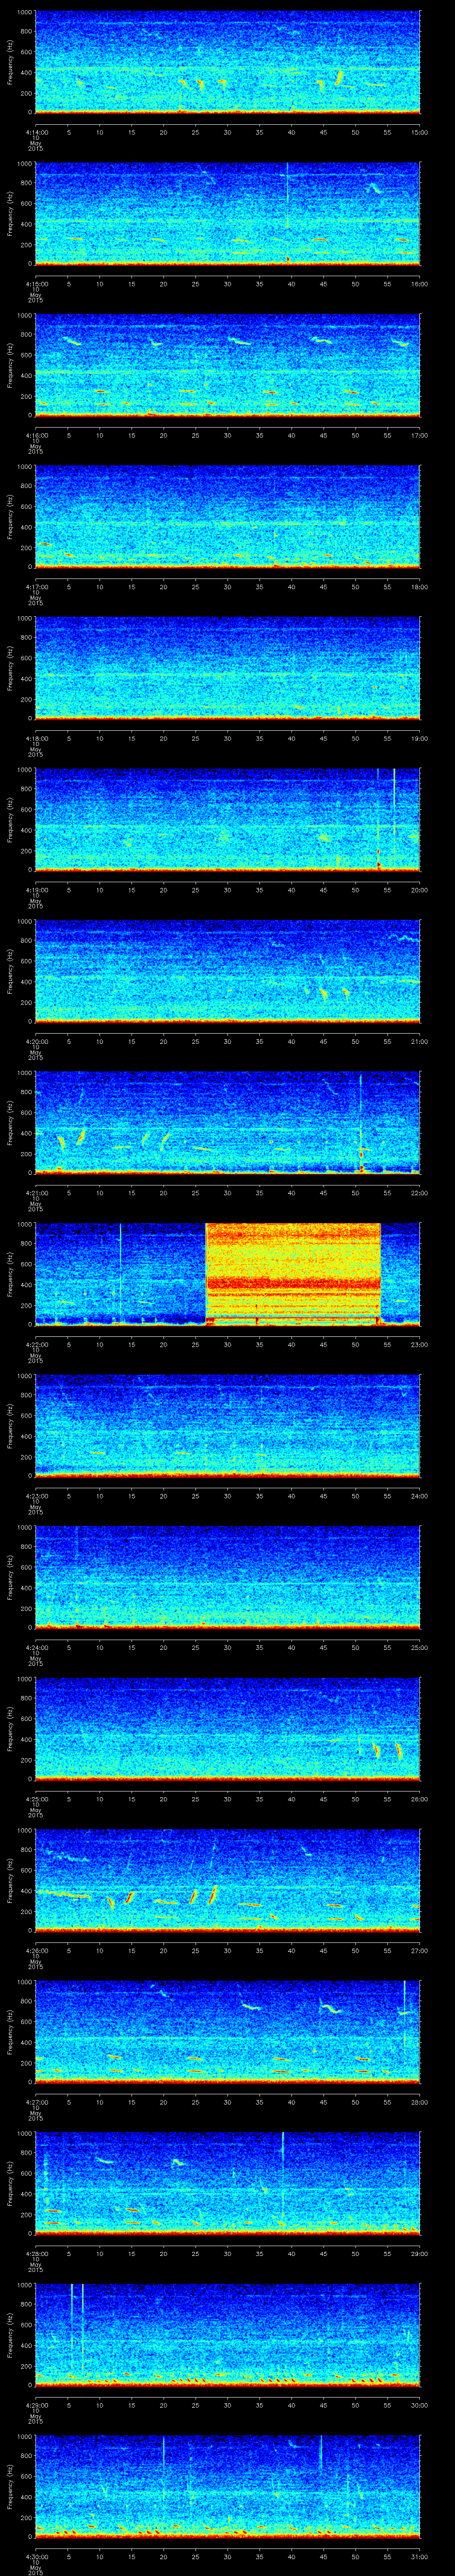
Task: Click the '4:14:00' start time label
Action: [x=36, y=132]
